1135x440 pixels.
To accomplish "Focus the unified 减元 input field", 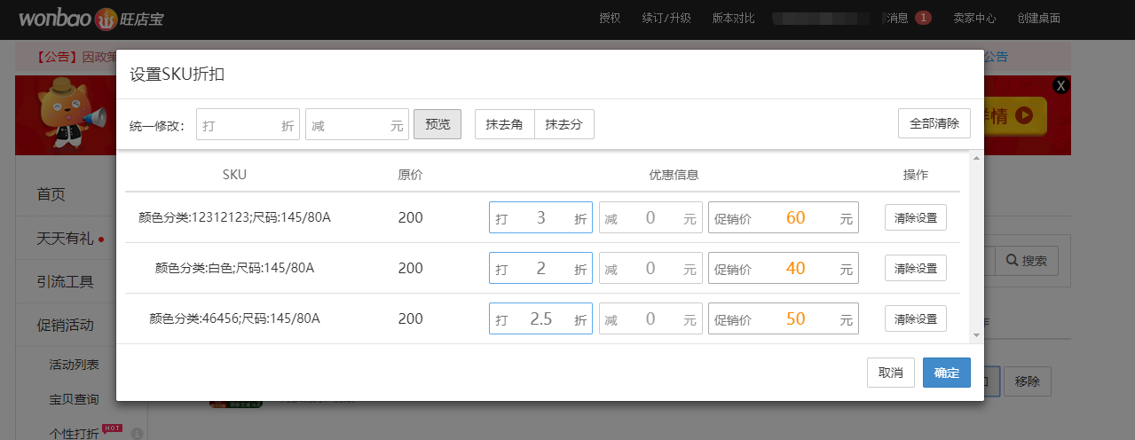I will (x=351, y=125).
